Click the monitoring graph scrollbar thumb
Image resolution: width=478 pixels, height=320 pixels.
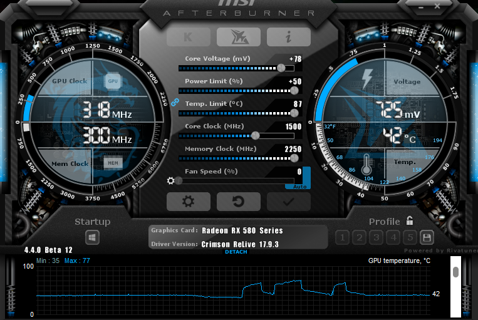[x=455, y=272]
